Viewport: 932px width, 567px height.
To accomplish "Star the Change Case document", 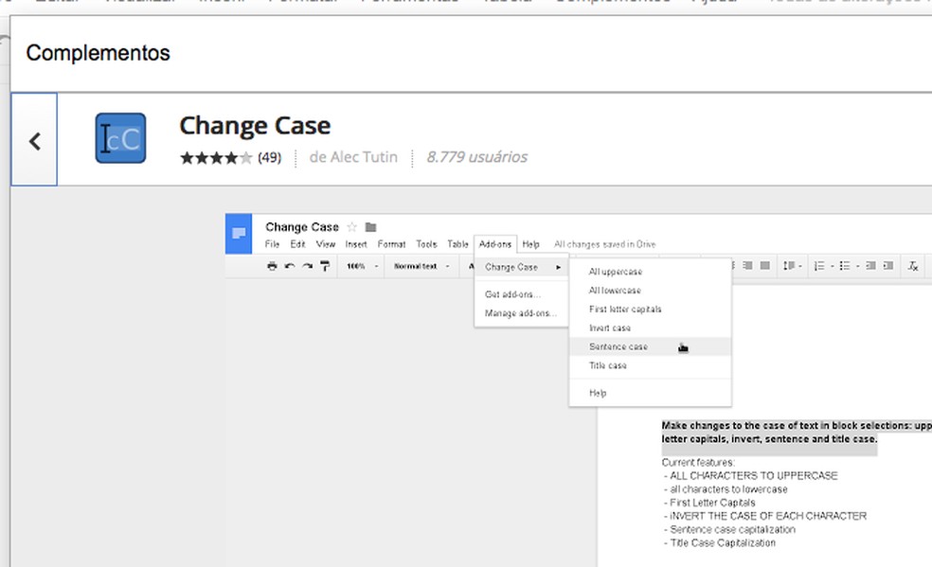I will point(352,227).
